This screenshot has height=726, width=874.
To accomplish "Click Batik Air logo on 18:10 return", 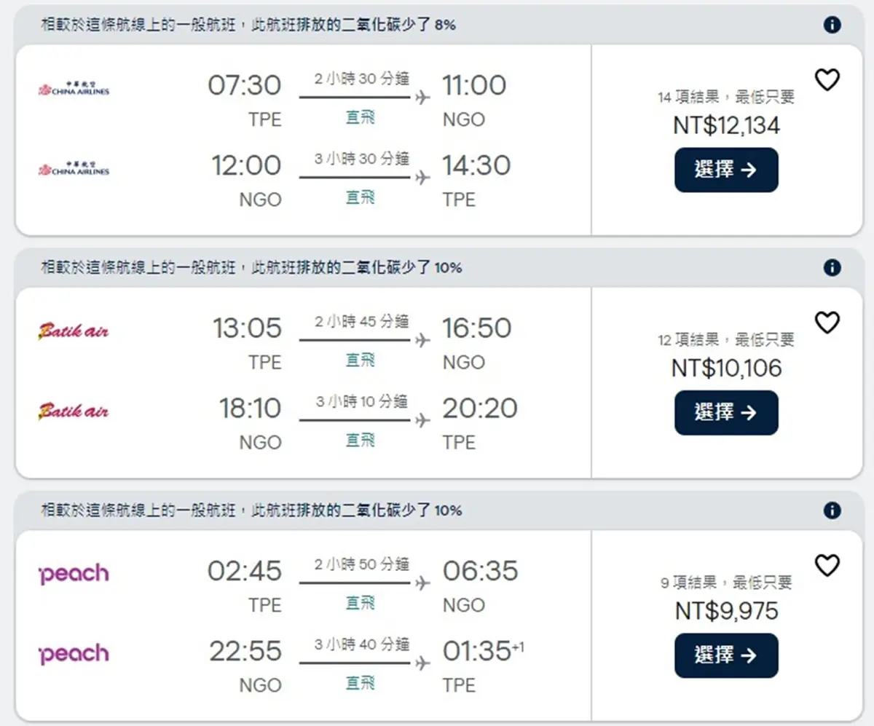I will [x=73, y=411].
